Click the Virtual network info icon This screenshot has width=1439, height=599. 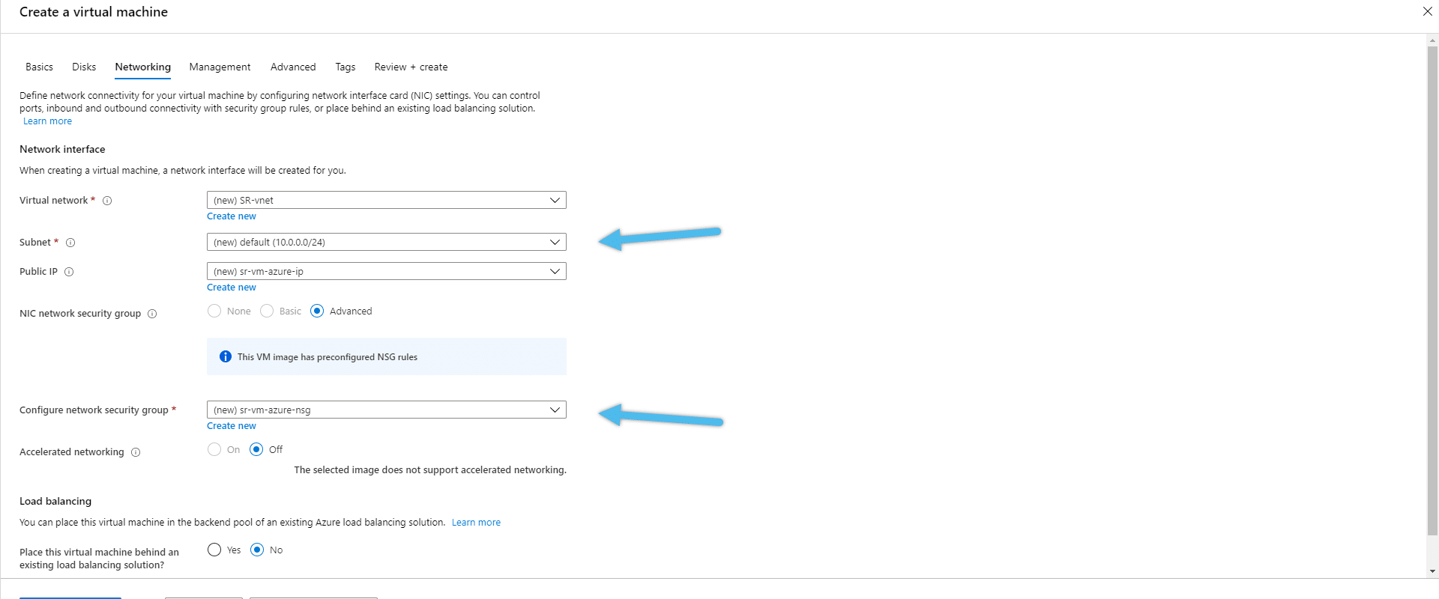[x=107, y=201]
